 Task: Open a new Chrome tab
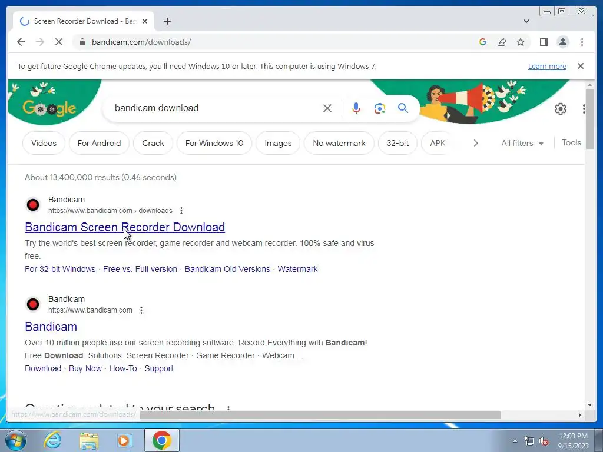click(x=167, y=21)
